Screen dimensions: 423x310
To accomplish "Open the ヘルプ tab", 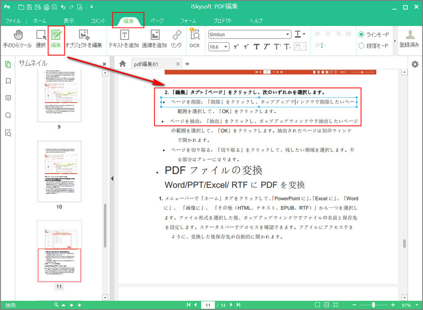I will 256,21.
